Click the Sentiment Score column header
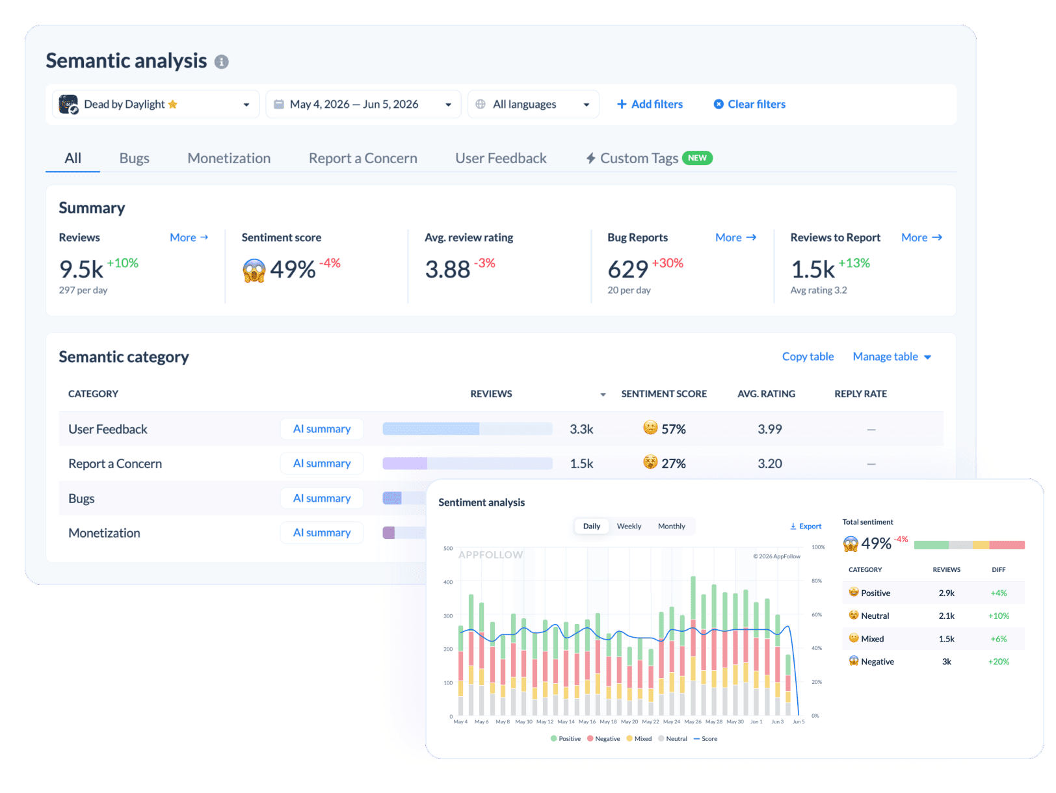The width and height of the screenshot is (1056, 793). (664, 394)
